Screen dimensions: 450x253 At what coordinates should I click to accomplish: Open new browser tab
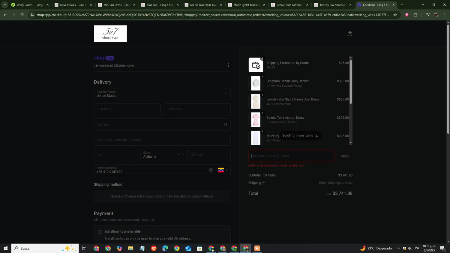(402, 5)
